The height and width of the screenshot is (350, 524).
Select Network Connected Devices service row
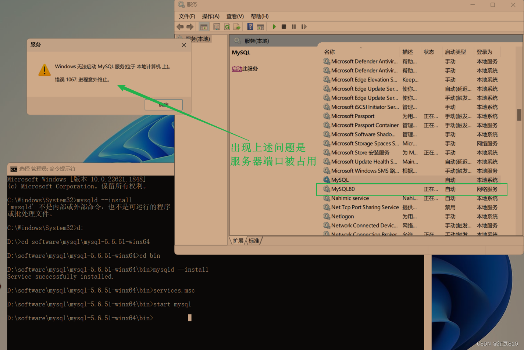pyautogui.click(x=411, y=225)
